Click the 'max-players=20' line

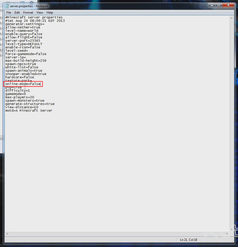pyautogui.click(x=20, y=97)
